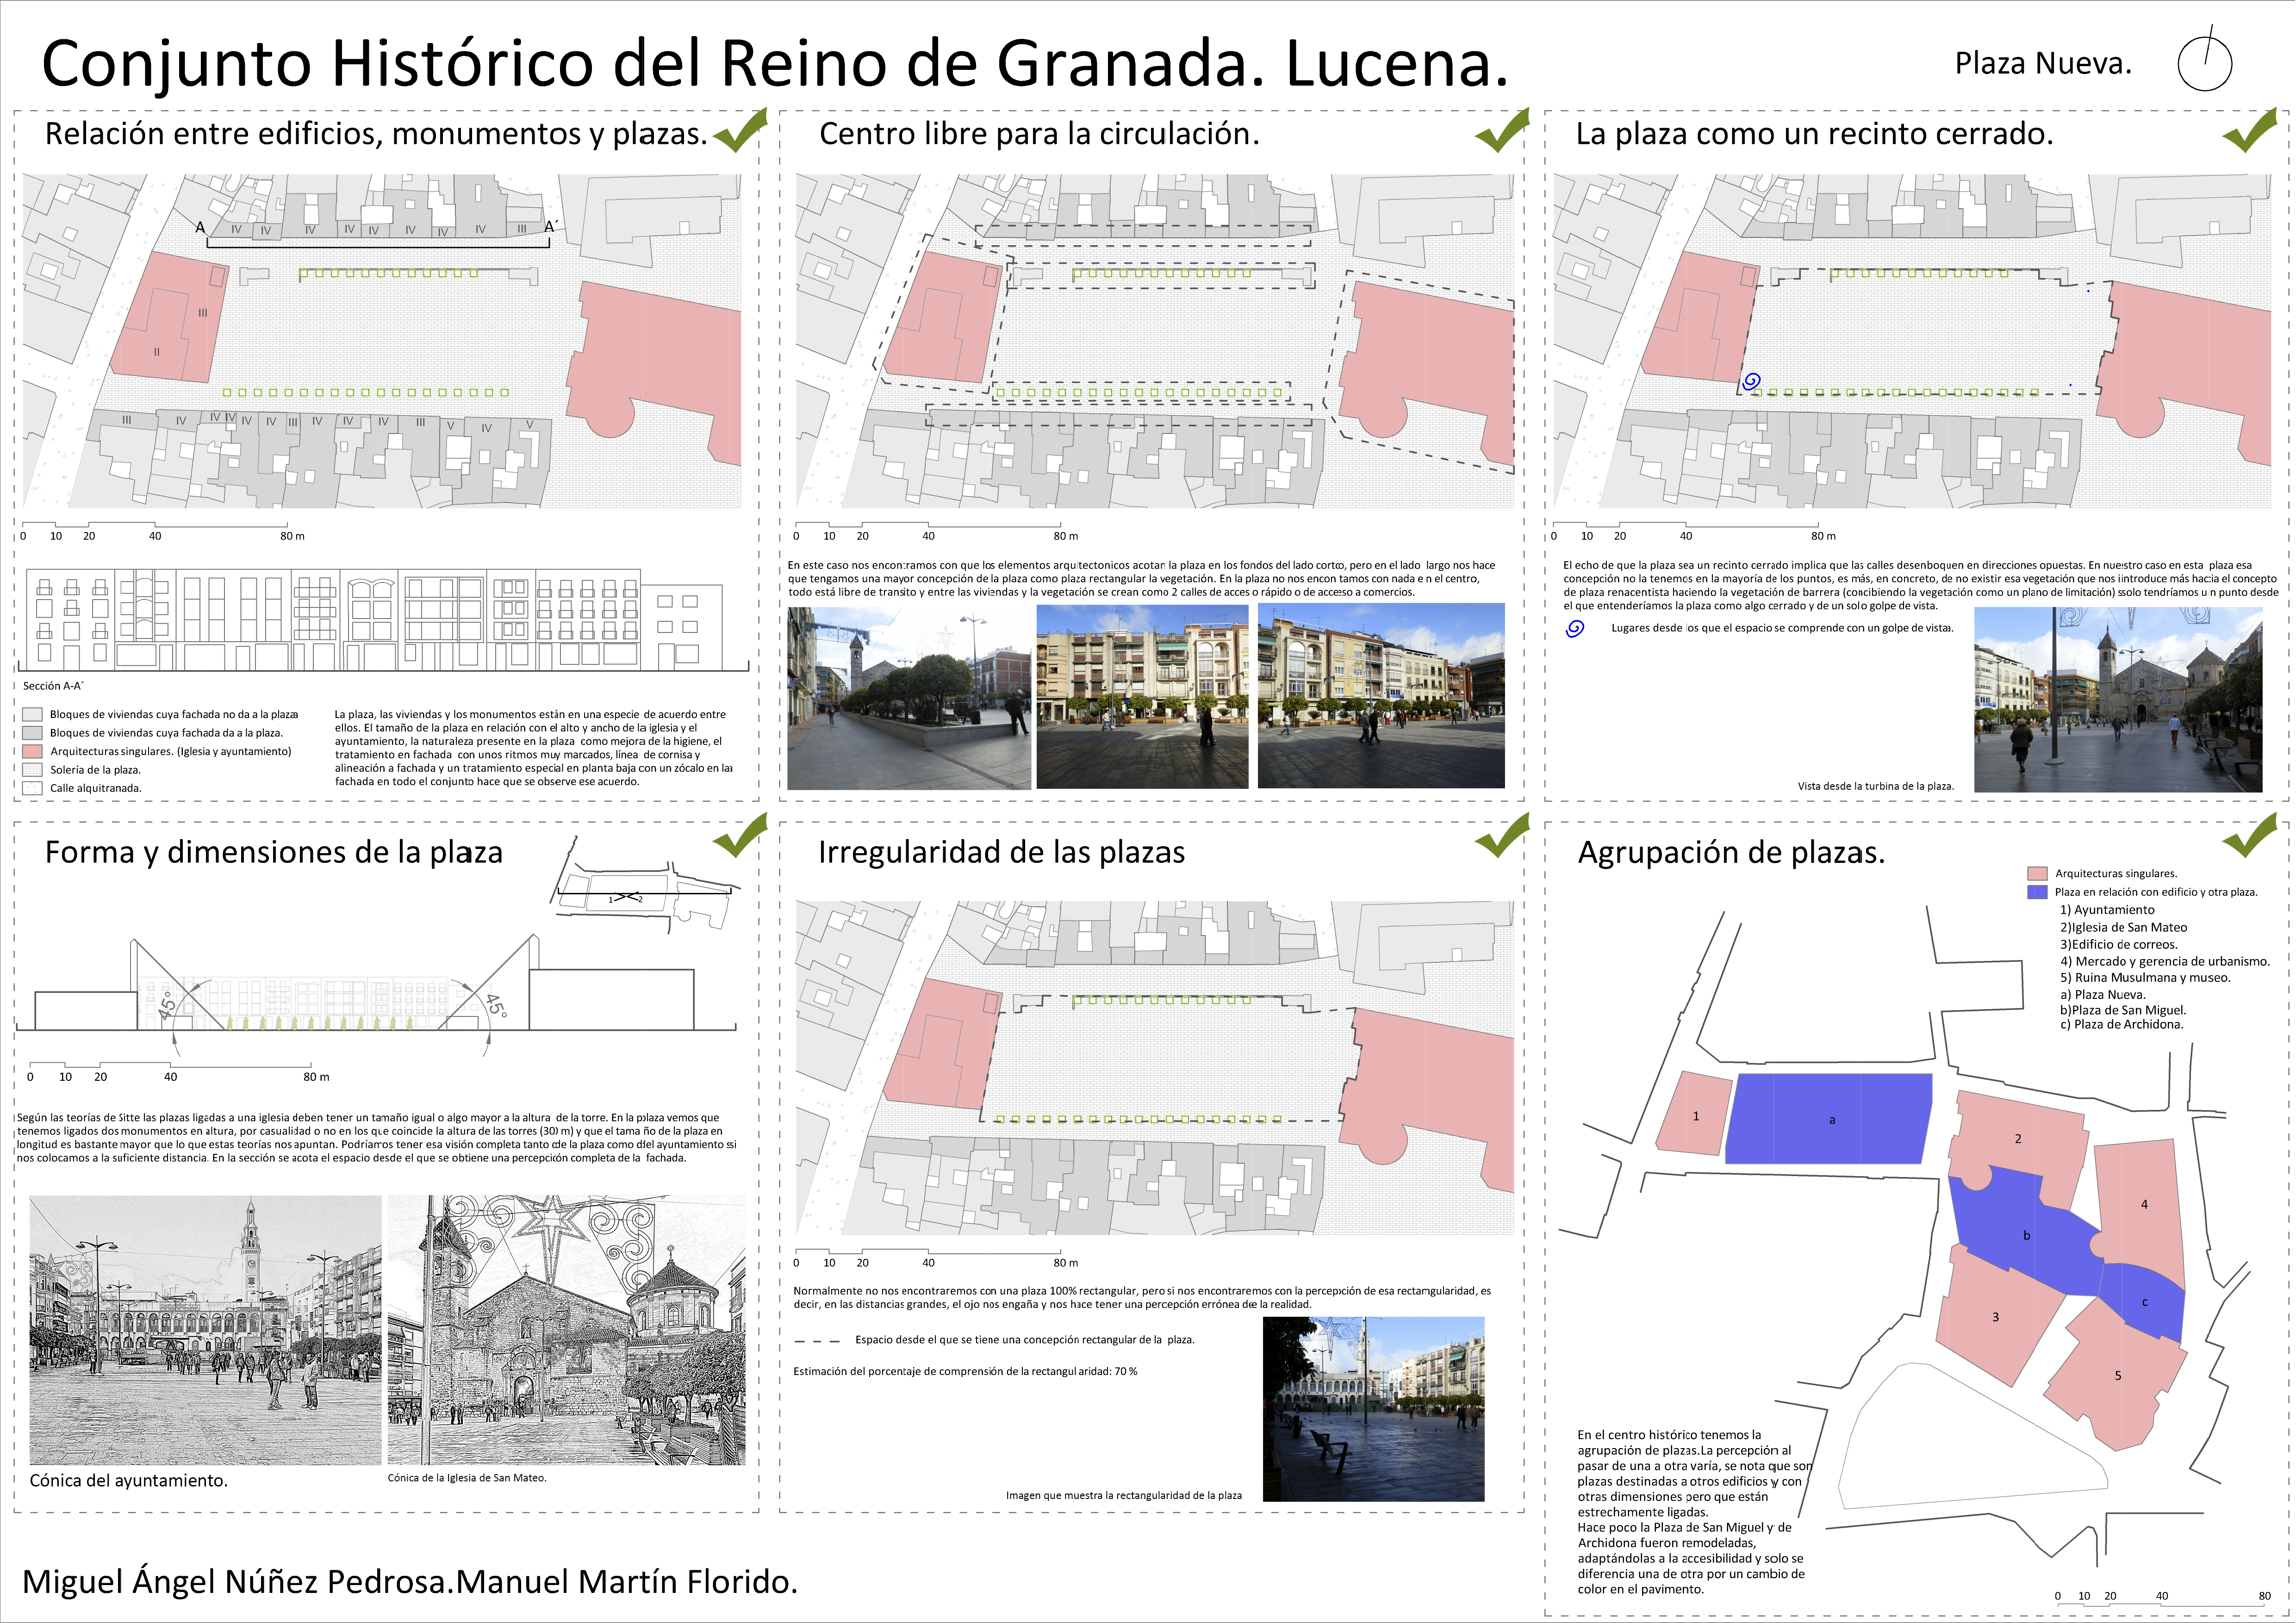Open photo captioned 'Imagen que muestra la rectangularidad de la plaza'
The height and width of the screenshot is (1623, 2296).
[1373, 1409]
